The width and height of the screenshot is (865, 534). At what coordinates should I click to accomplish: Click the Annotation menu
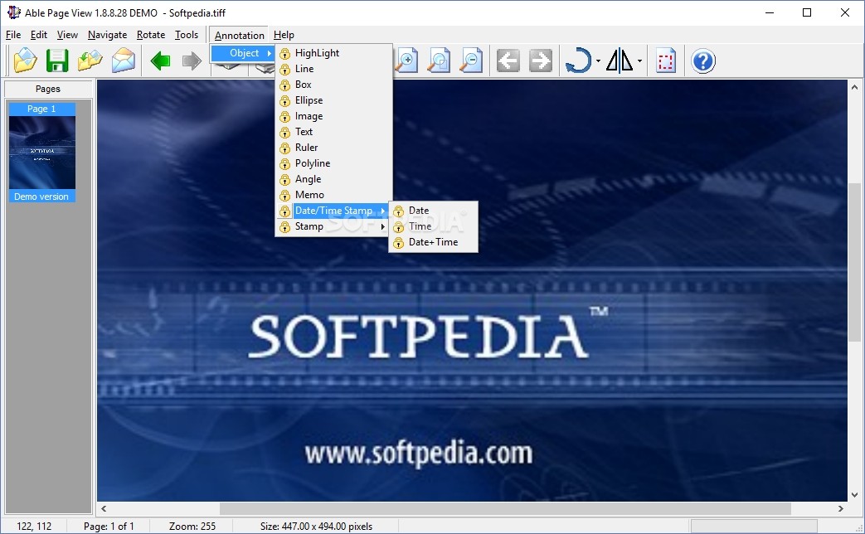[240, 36]
